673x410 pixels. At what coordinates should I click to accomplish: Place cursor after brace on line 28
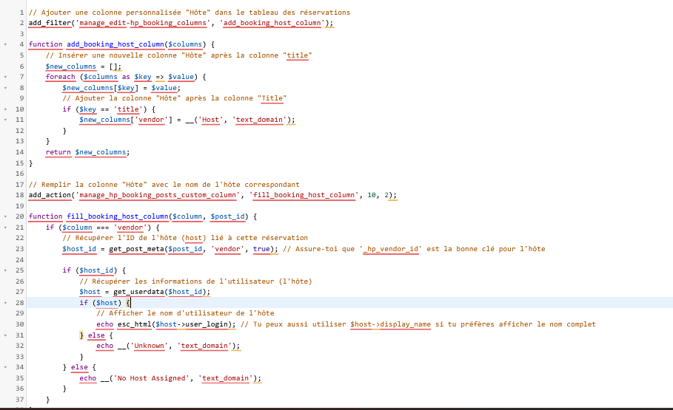tap(130, 303)
